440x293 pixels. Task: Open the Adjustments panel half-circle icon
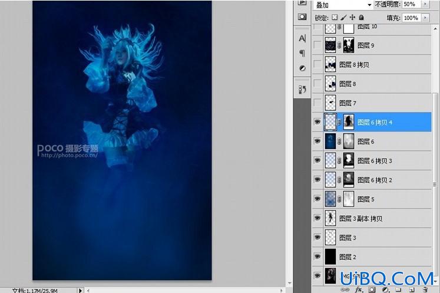(302, 68)
